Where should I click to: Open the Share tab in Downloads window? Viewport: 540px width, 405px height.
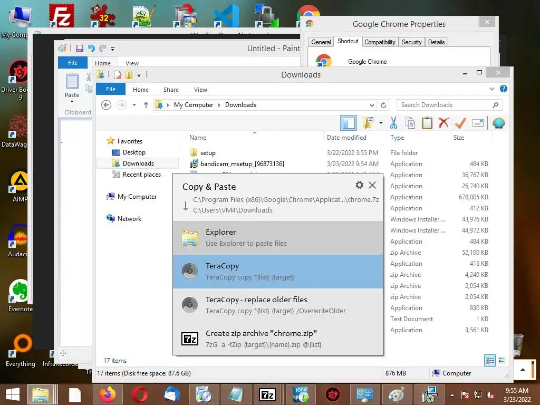(171, 90)
